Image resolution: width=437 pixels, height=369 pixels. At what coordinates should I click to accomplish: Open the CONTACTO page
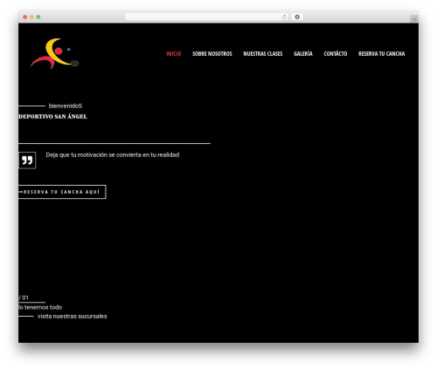coord(336,53)
